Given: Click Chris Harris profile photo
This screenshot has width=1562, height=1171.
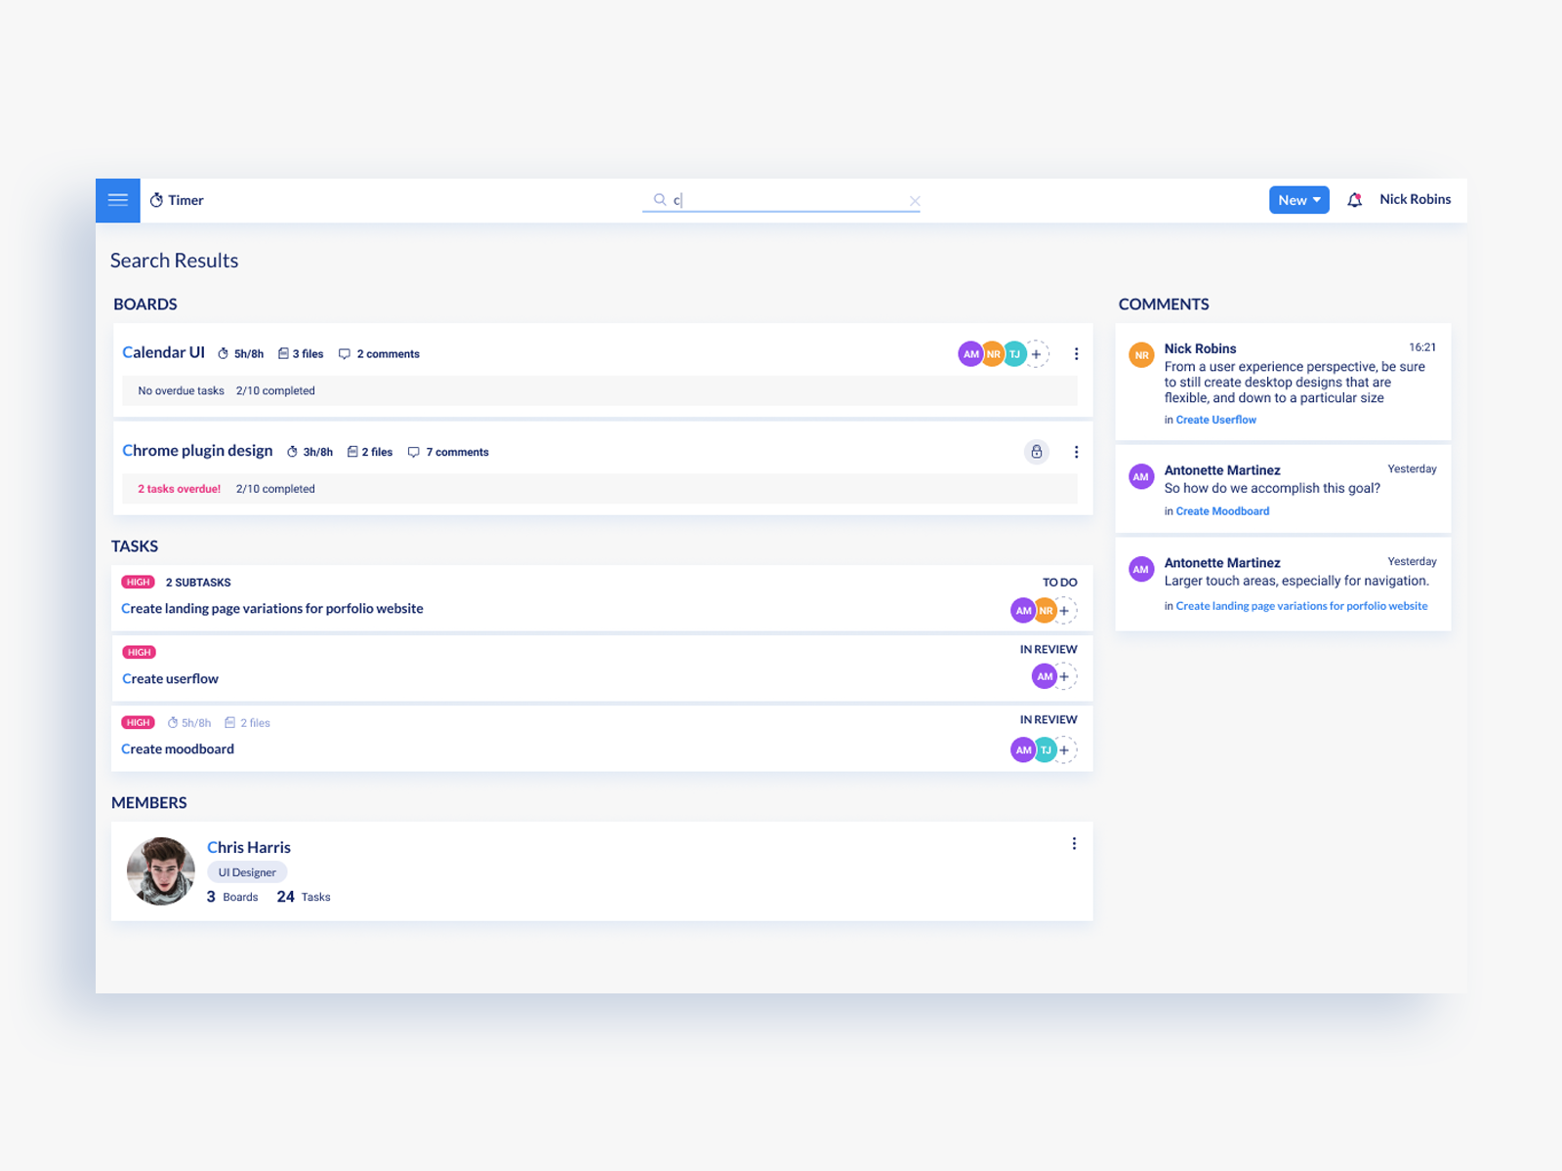Looking at the screenshot, I should (160, 870).
